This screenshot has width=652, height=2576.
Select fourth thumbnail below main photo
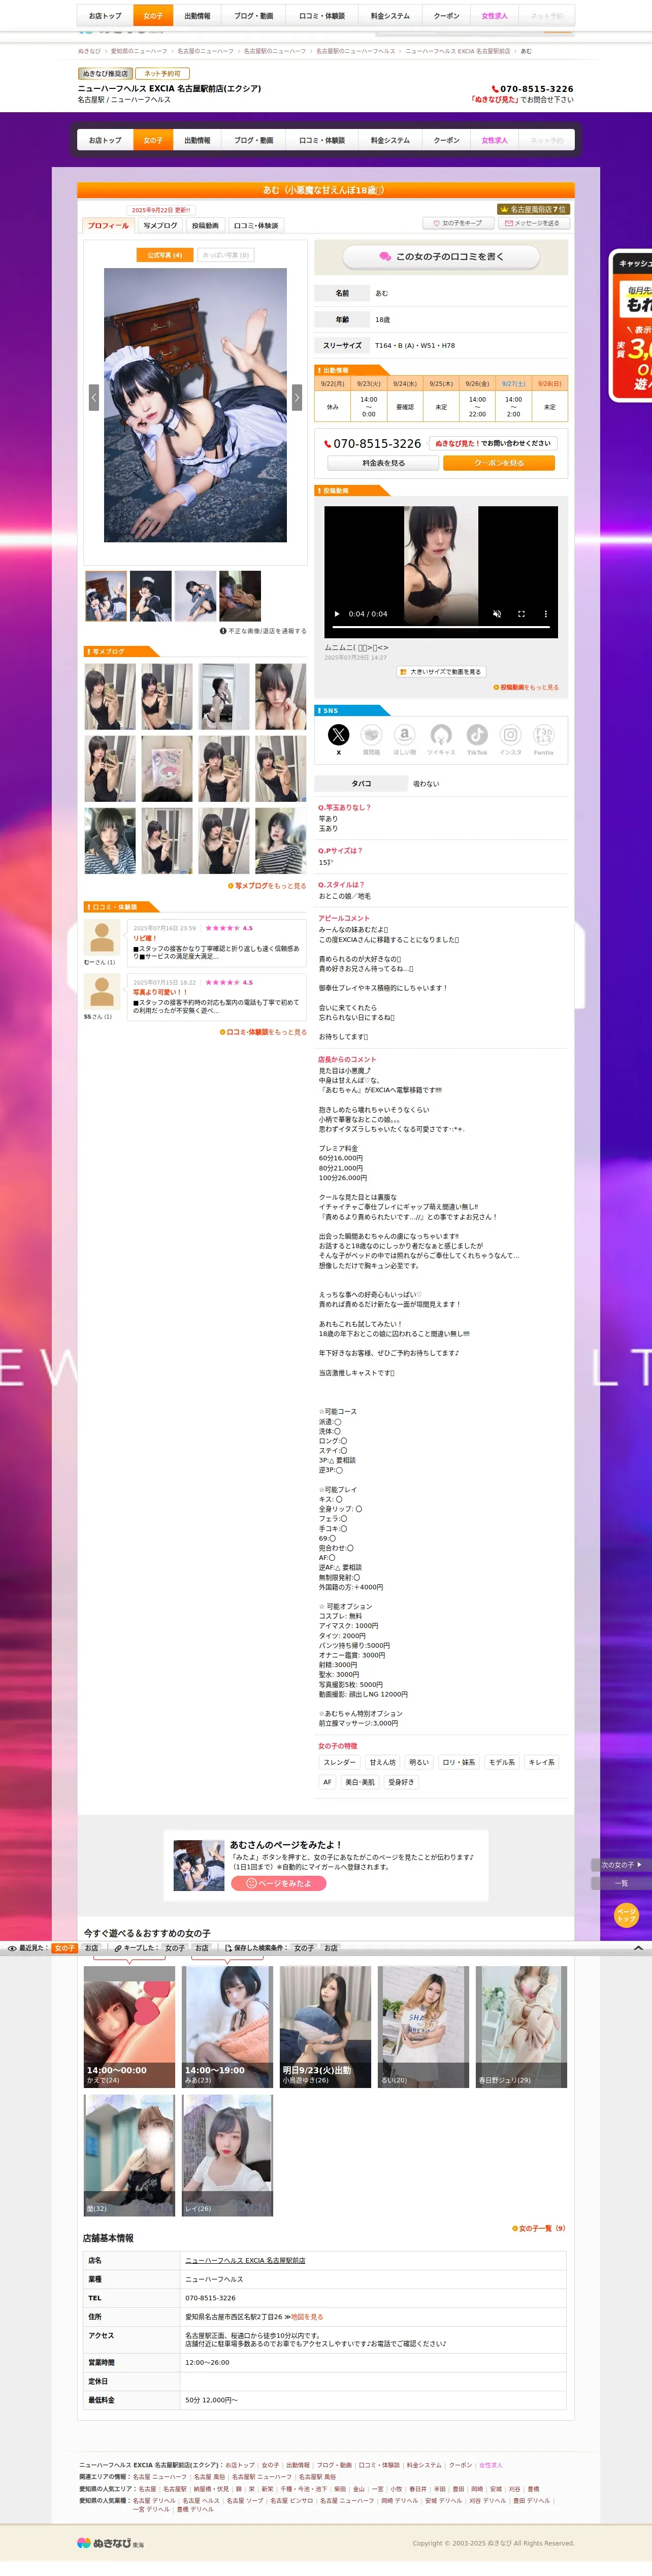(x=240, y=596)
